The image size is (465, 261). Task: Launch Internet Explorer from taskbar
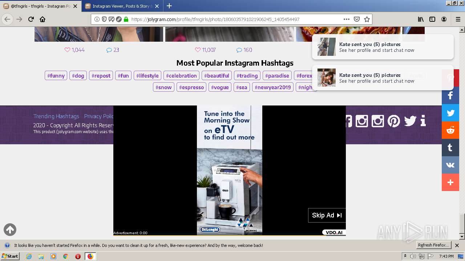pyautogui.click(x=29, y=256)
